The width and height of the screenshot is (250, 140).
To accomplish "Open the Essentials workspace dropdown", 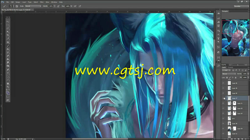I will click(241, 6).
